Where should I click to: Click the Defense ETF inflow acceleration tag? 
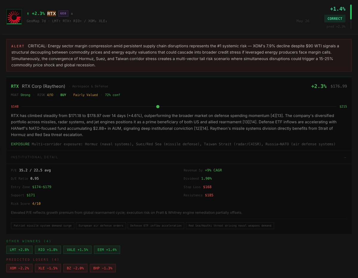point(156,226)
